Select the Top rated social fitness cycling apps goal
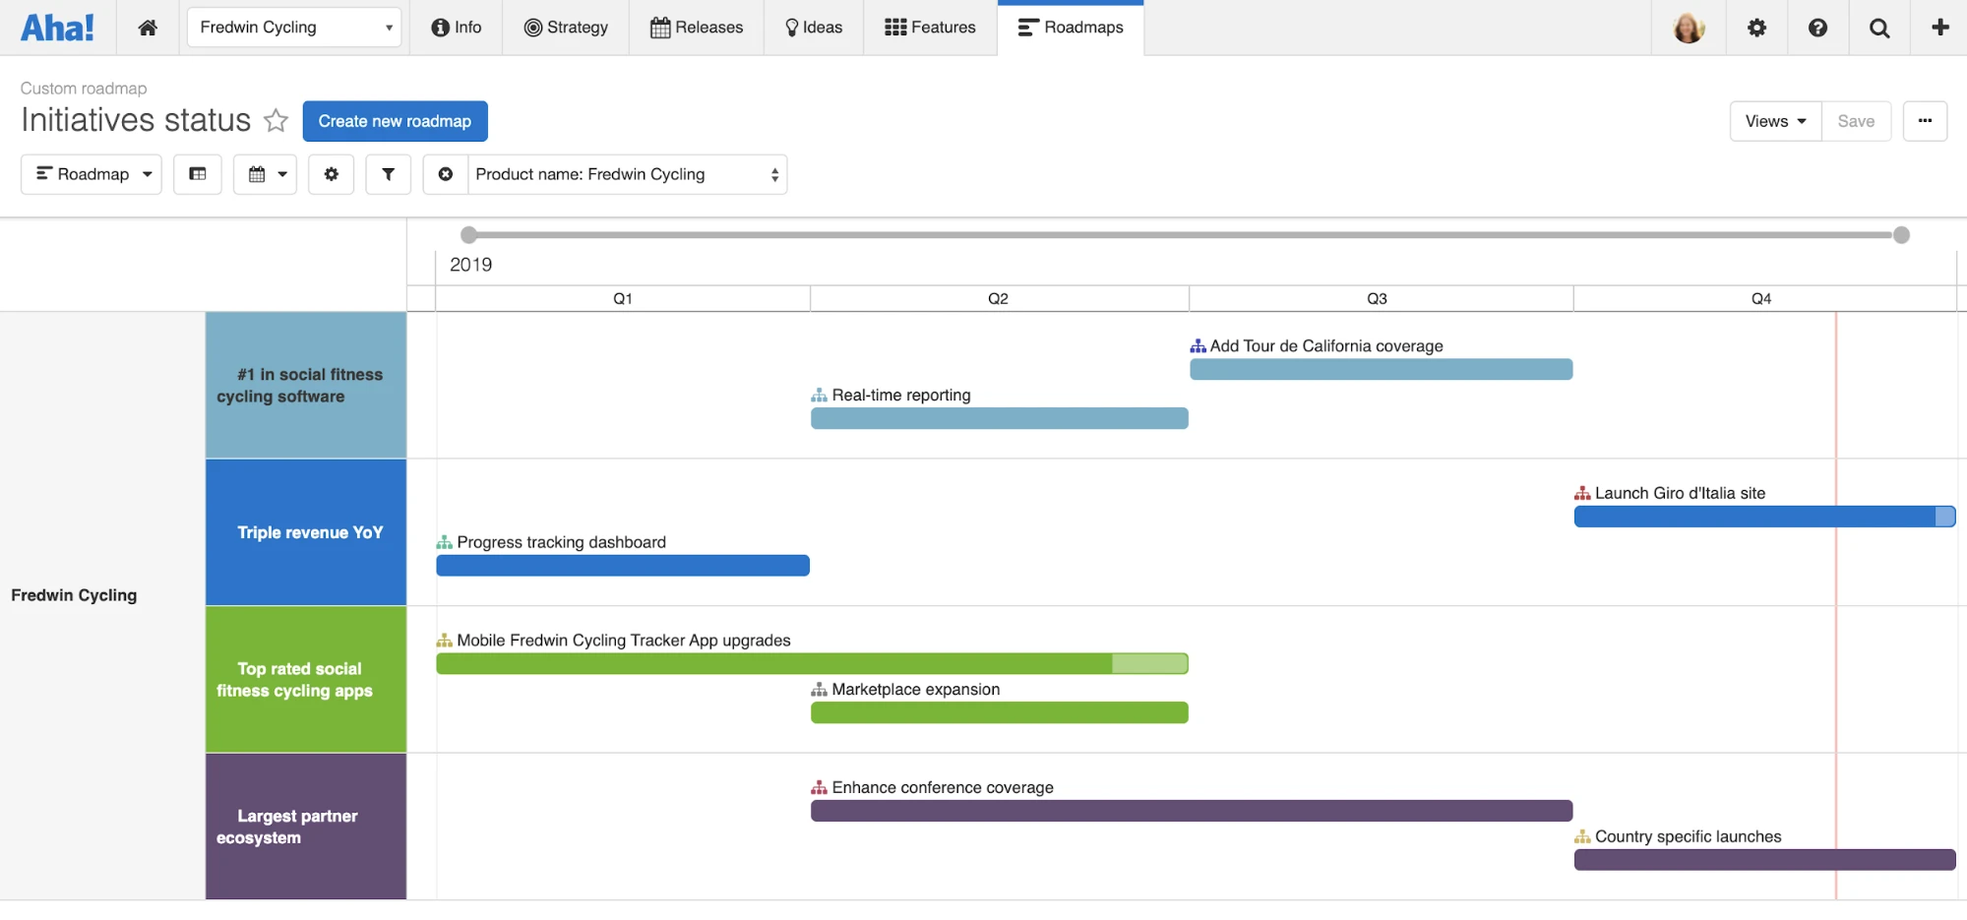The image size is (1967, 920). [306, 680]
